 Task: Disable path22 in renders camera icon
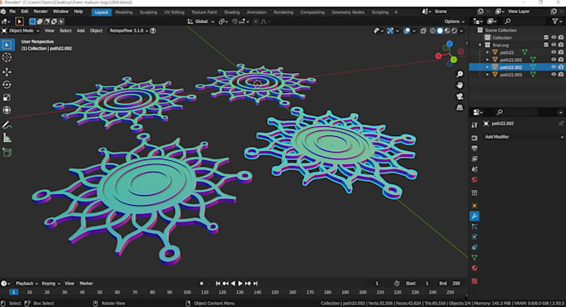point(560,52)
